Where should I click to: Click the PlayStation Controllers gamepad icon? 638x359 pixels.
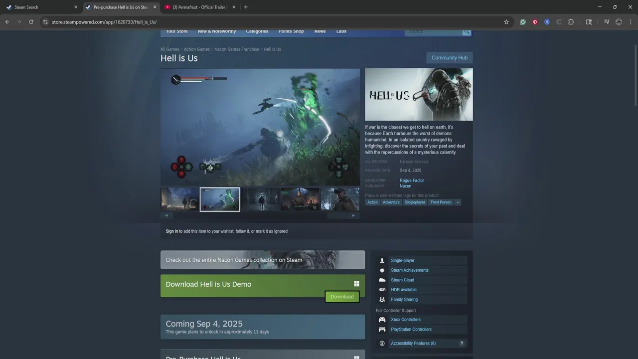[382, 330]
